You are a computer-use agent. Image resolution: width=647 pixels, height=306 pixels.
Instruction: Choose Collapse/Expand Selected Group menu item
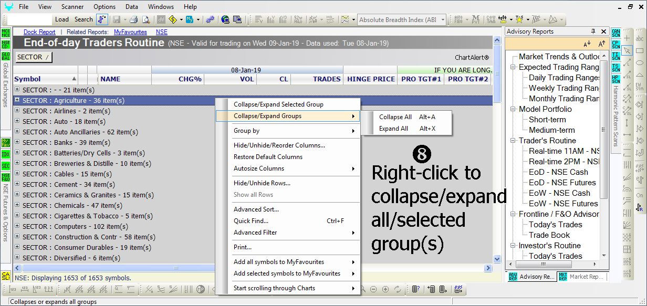pos(288,104)
